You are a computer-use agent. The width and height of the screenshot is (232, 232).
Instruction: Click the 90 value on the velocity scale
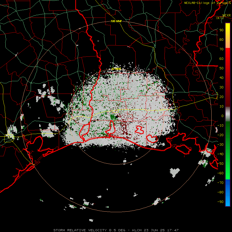221,30
